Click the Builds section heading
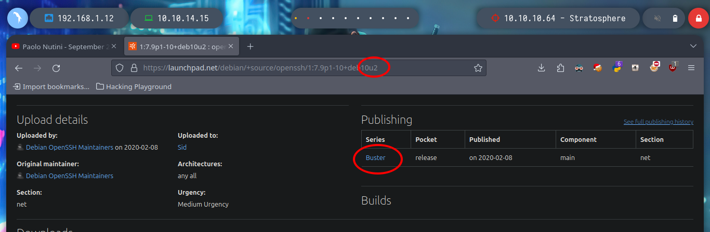710x232 pixels. (x=376, y=200)
